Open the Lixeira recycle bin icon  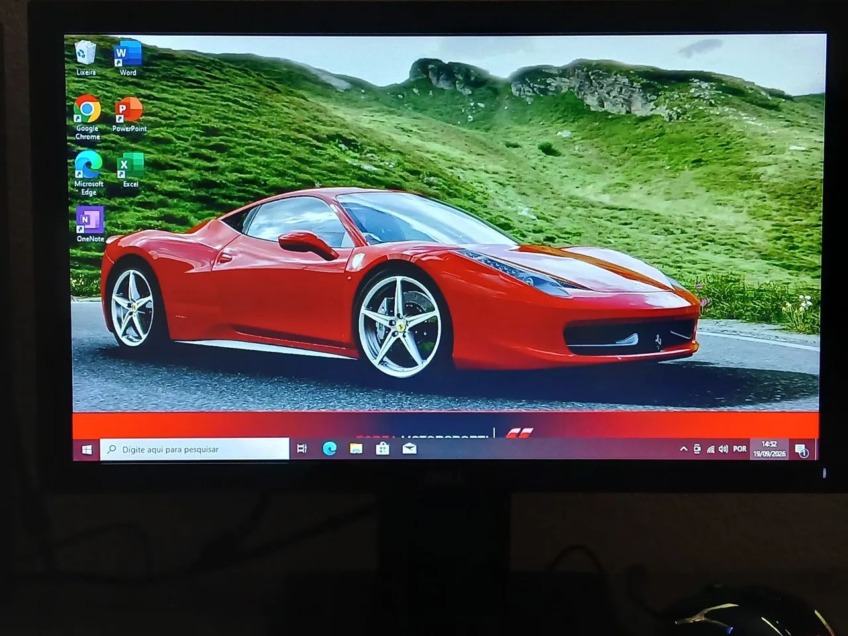pos(86,58)
